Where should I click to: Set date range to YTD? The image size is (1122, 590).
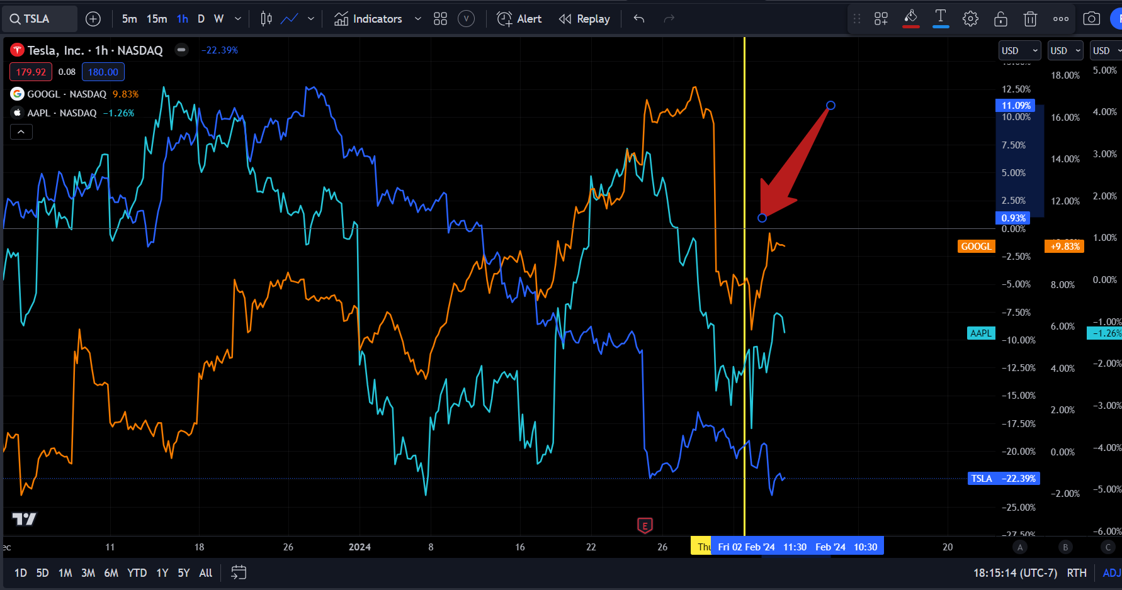click(x=137, y=572)
